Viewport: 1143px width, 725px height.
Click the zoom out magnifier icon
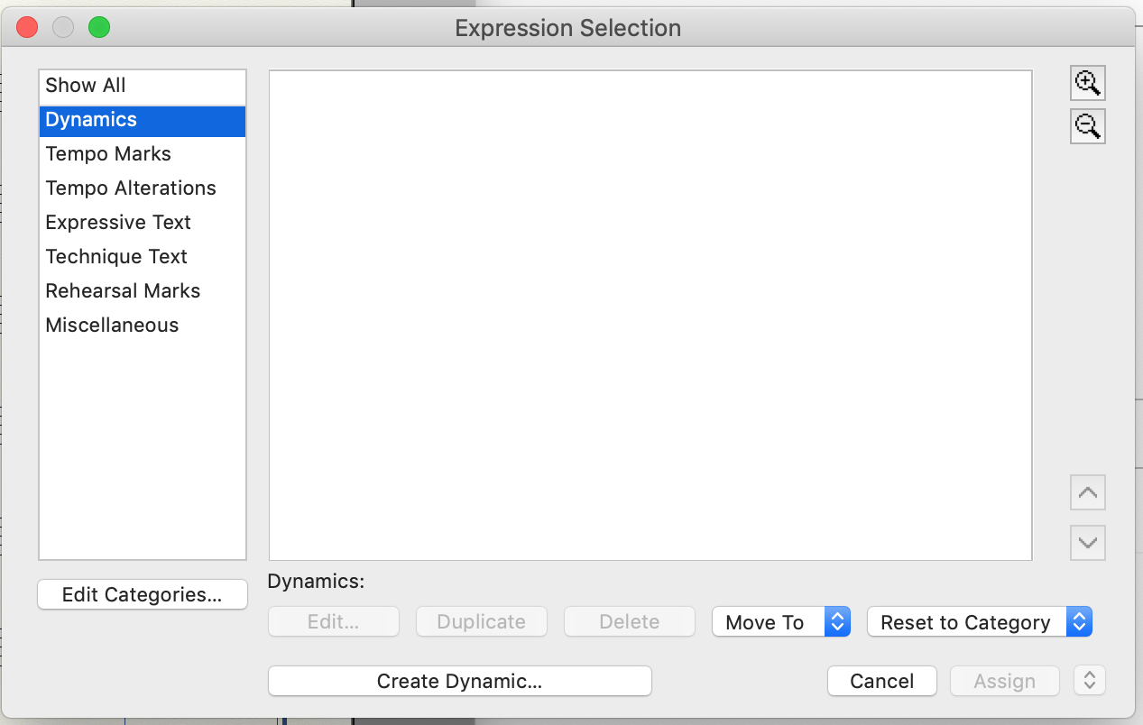[x=1087, y=126]
